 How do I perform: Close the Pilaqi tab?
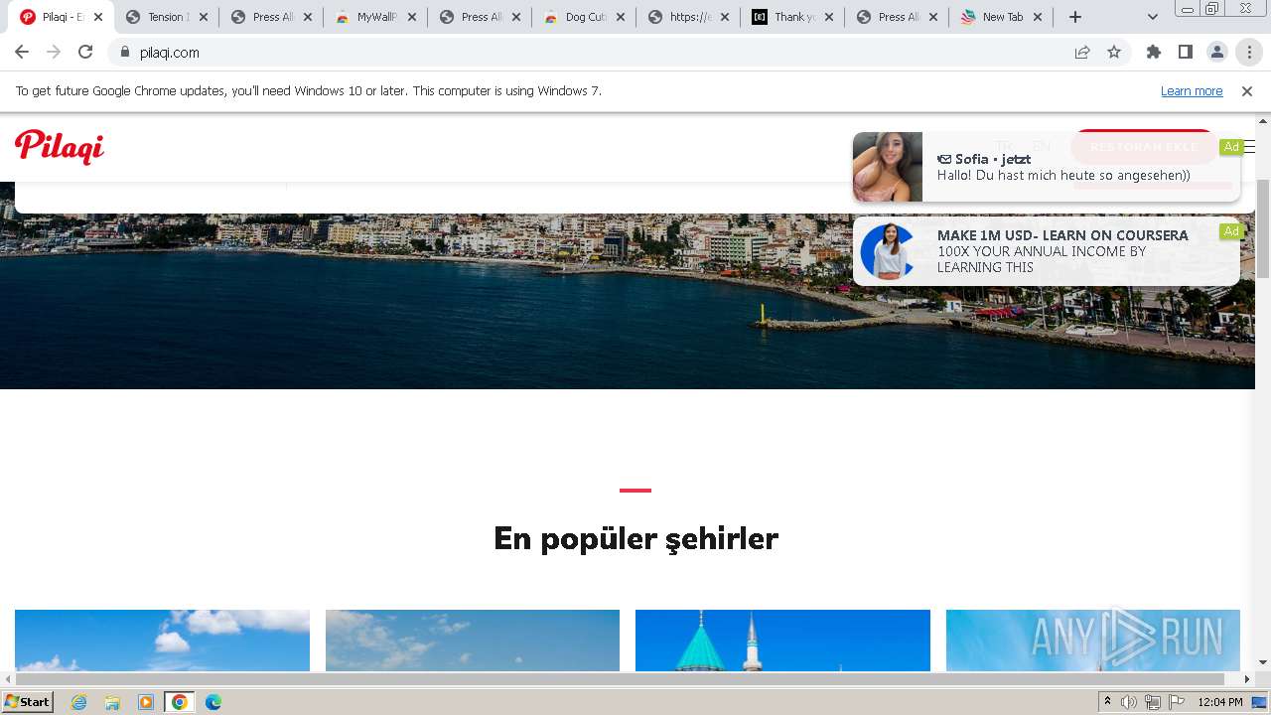[98, 17]
